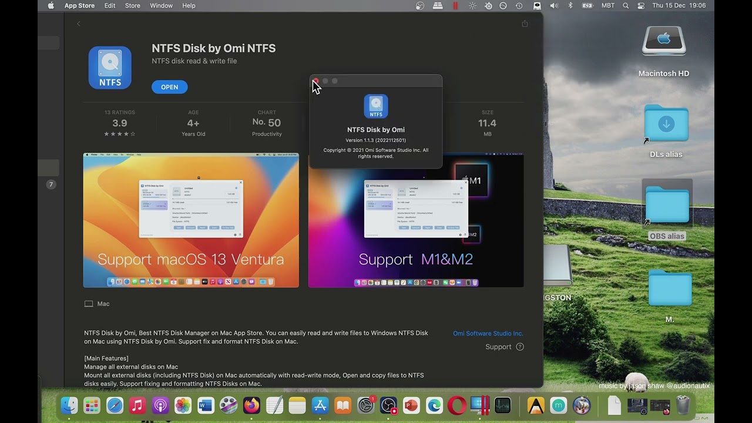Click the date and time in menu bar
This screenshot has height=423, width=752.
pyautogui.click(x=679, y=5)
